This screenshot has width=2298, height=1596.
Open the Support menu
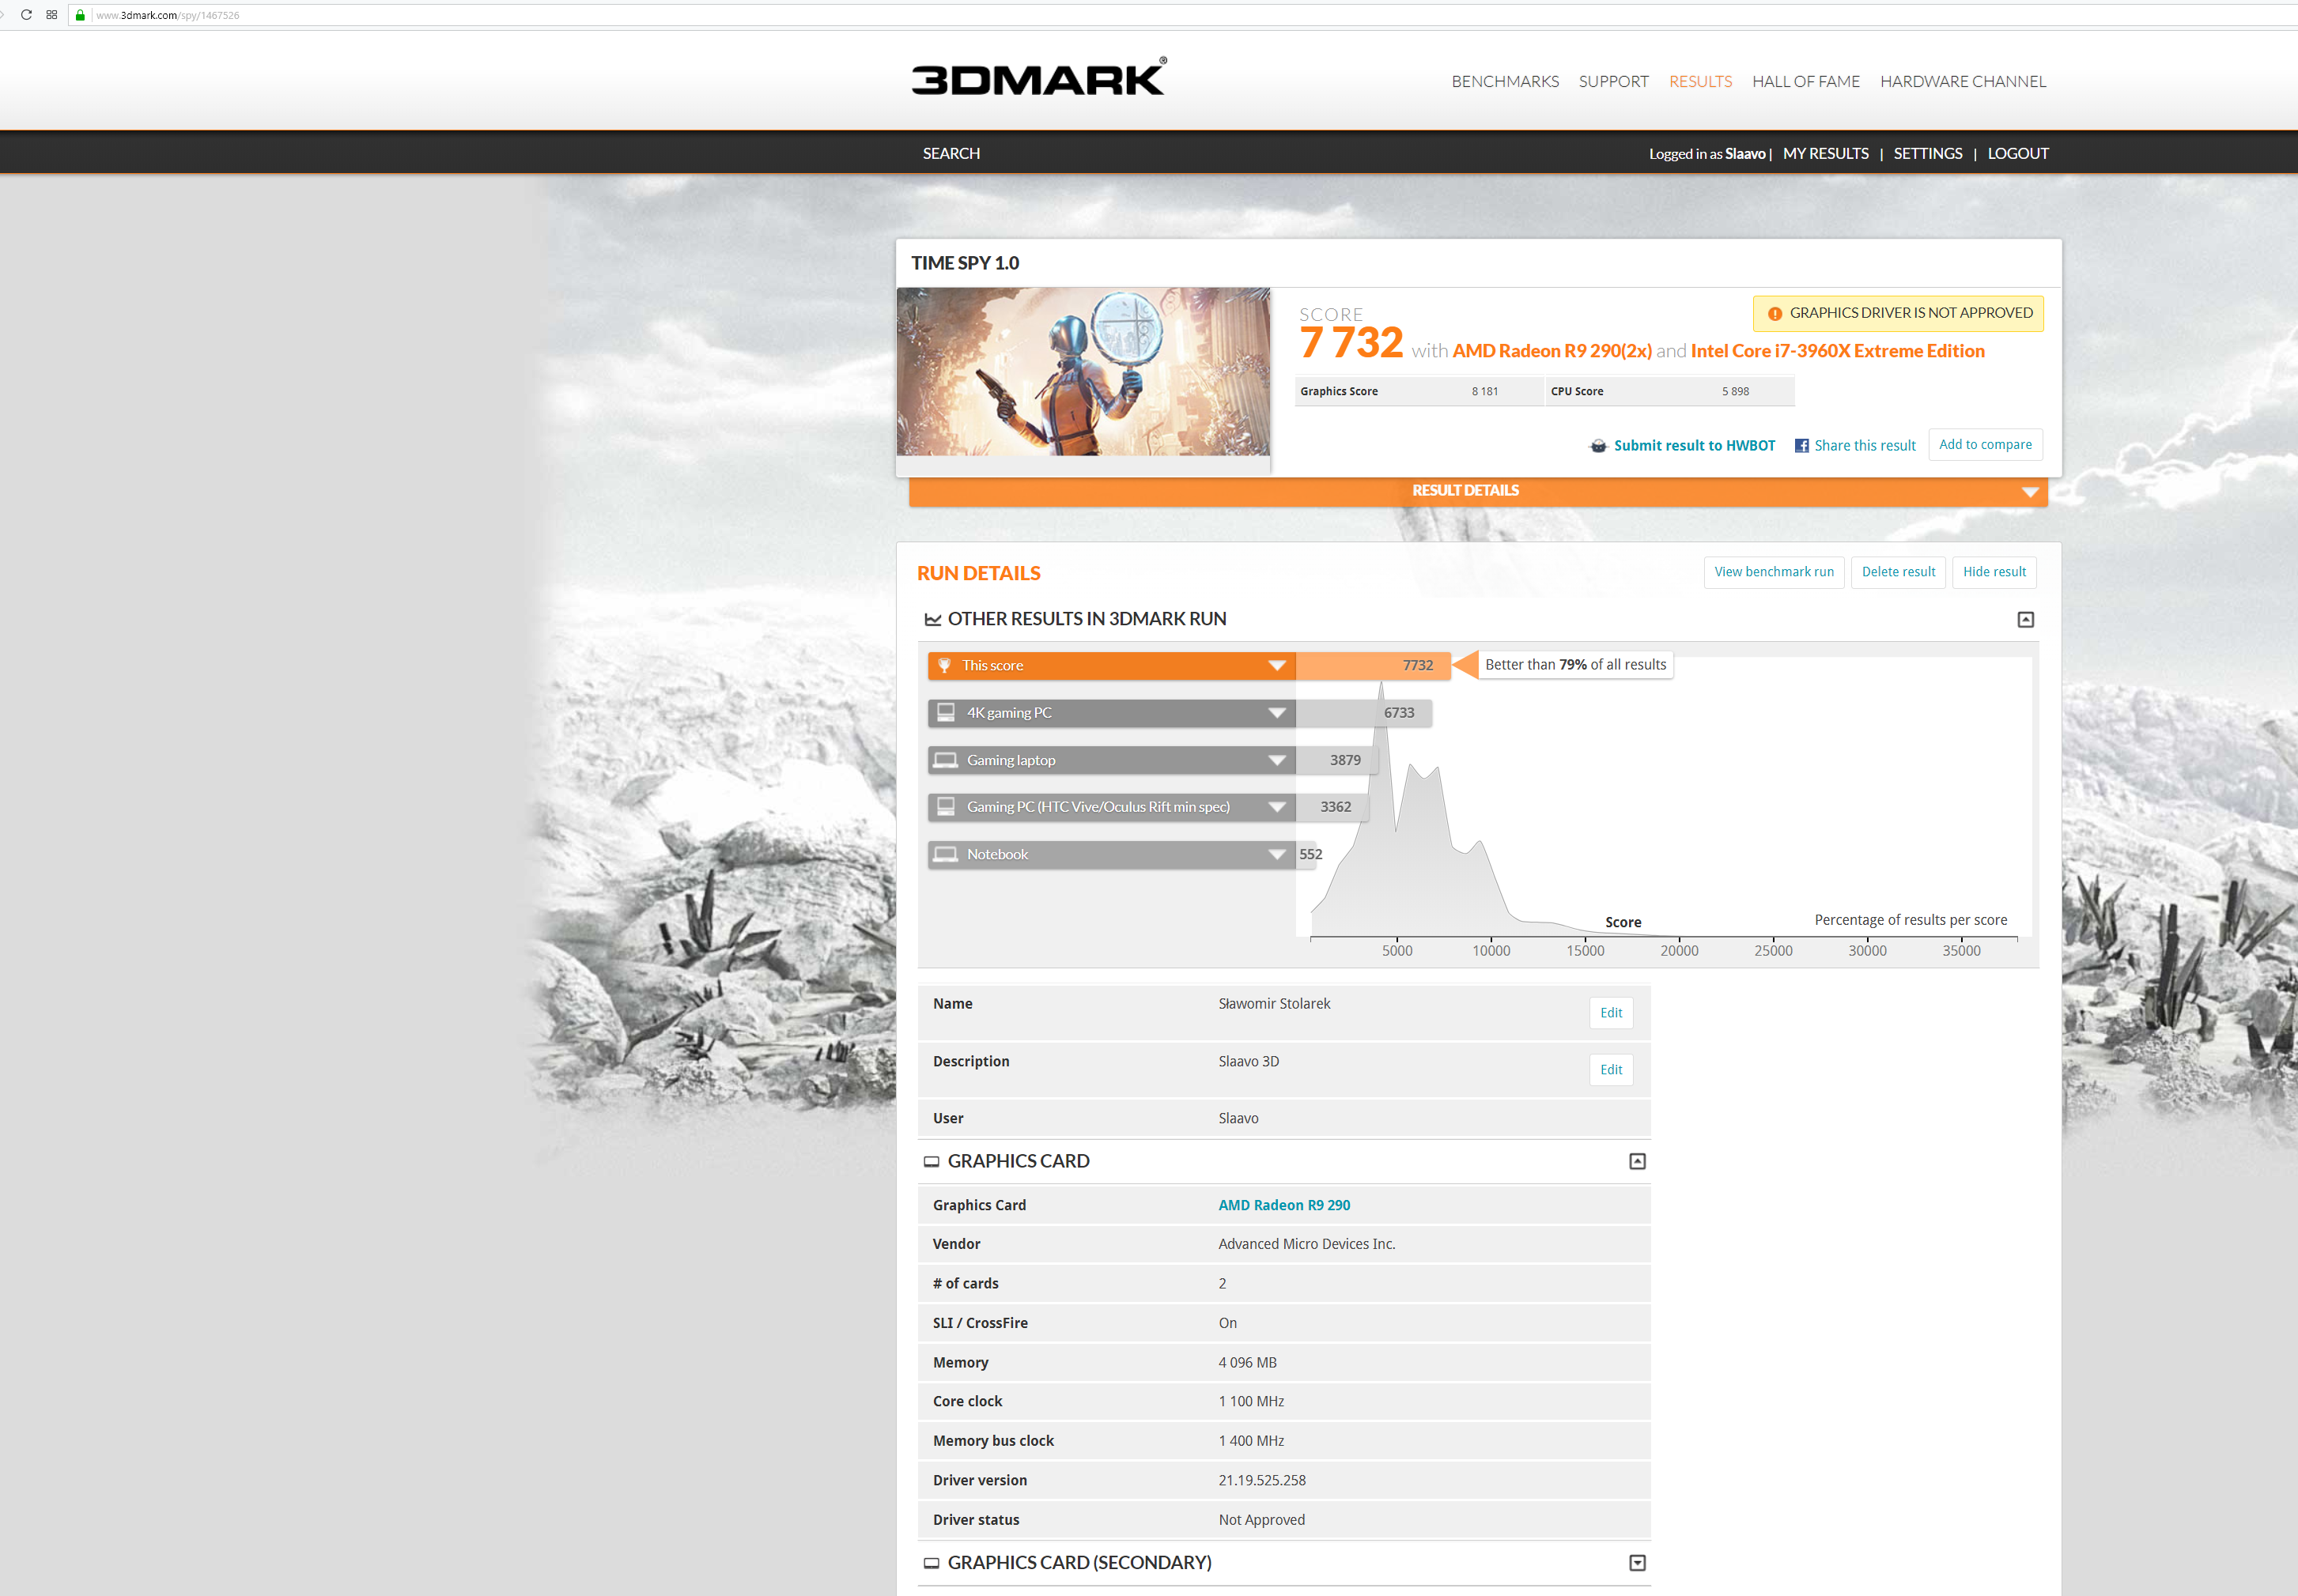(x=1612, y=81)
